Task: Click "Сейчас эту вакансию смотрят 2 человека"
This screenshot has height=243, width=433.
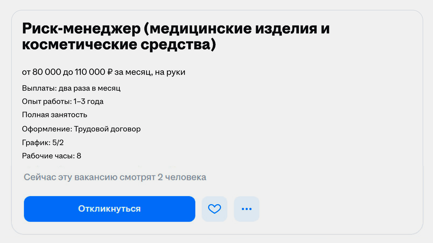Action: [x=115, y=177]
